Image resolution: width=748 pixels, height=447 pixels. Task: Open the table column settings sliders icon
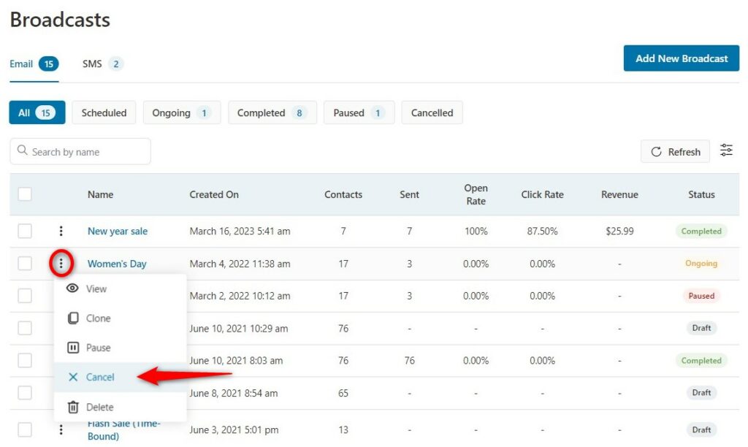pyautogui.click(x=727, y=150)
